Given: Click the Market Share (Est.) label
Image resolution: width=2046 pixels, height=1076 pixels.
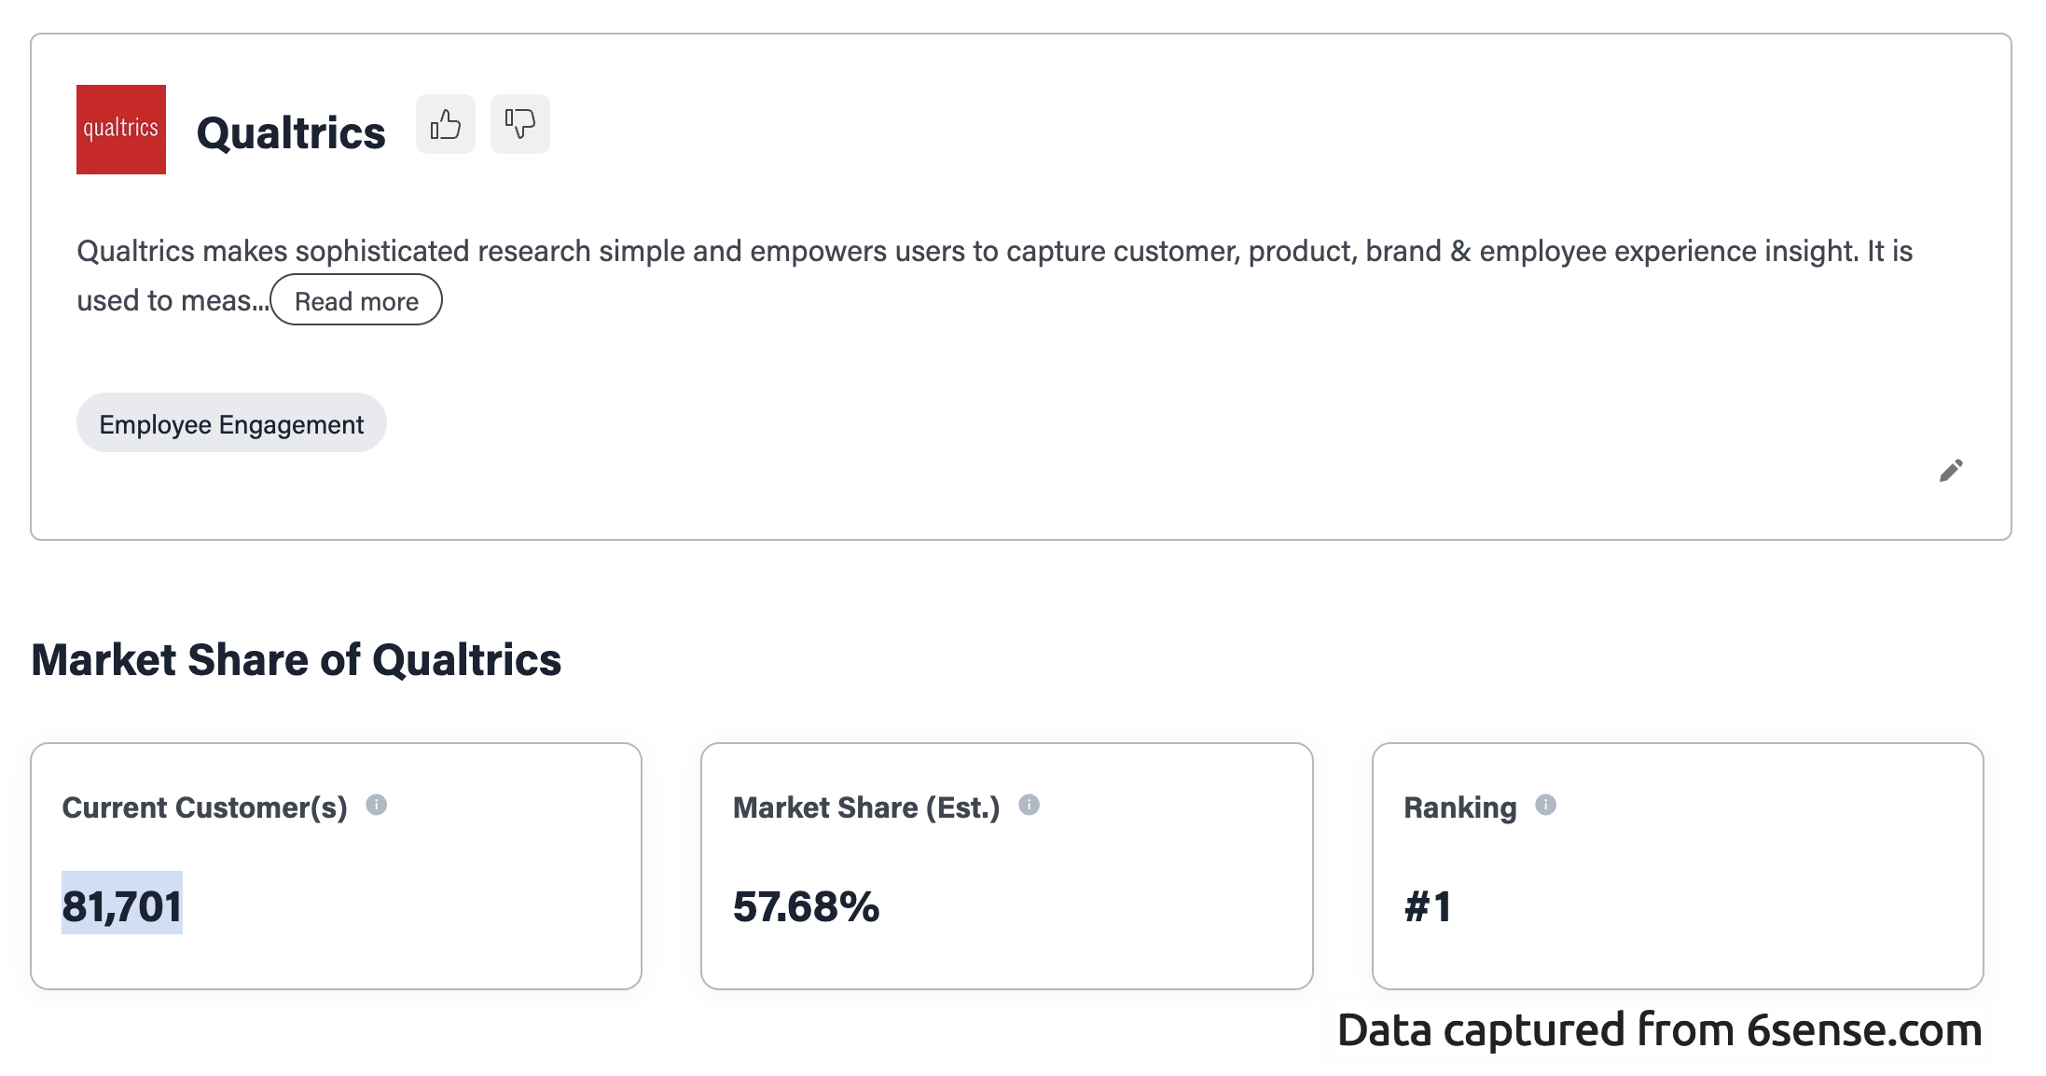Looking at the screenshot, I should click(865, 807).
